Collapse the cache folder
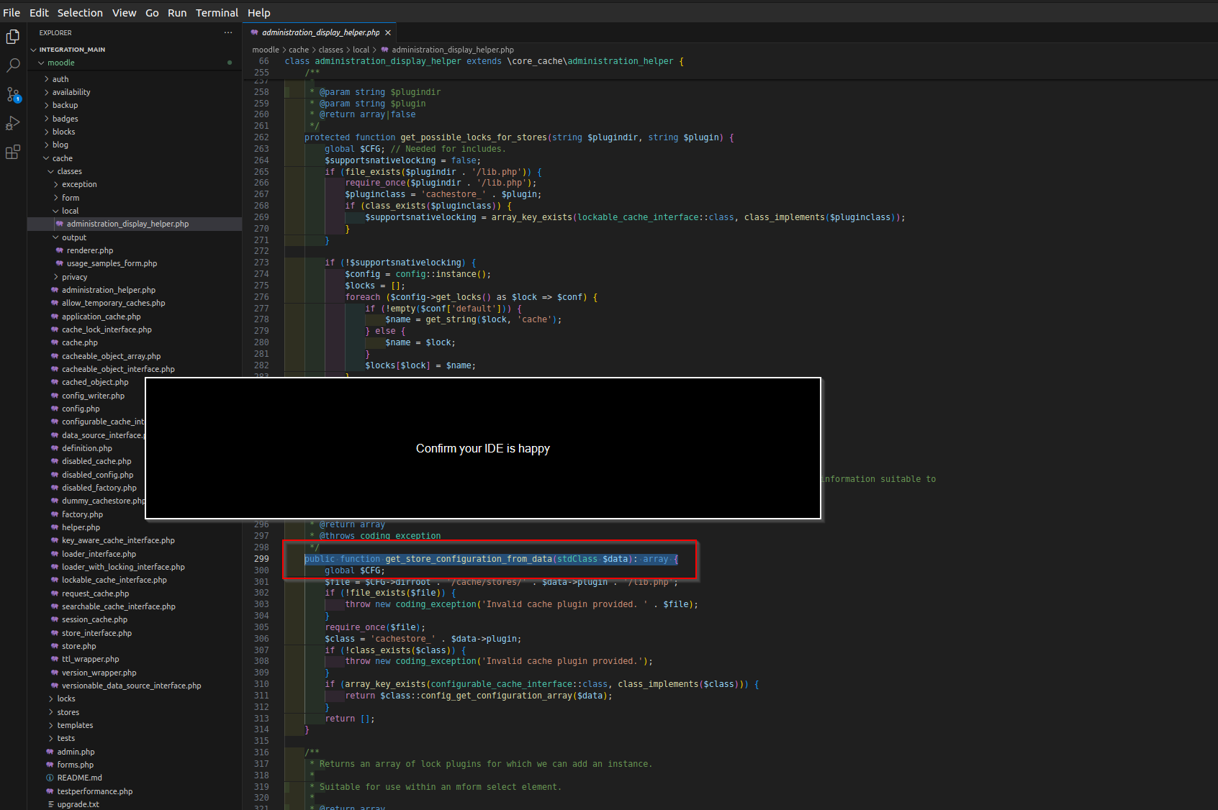The height and width of the screenshot is (810, 1218). point(47,158)
